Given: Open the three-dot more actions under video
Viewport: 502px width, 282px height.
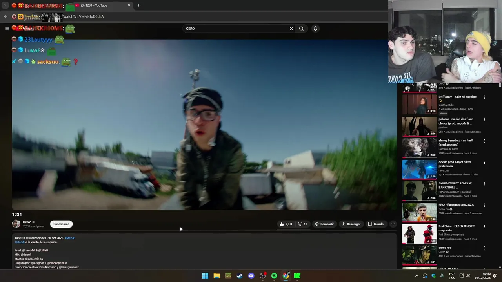Looking at the screenshot, I should [393, 224].
